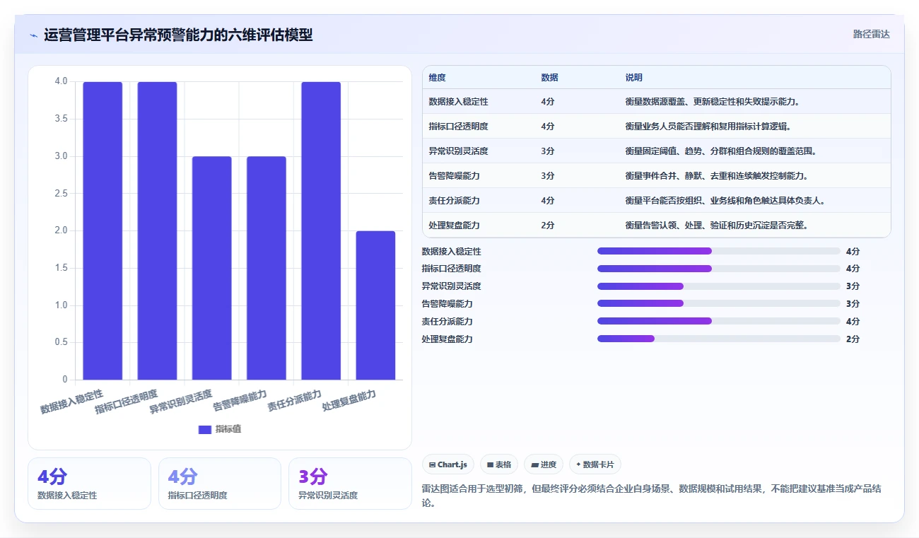Click the 指标口径透明度 progress bar

[x=719, y=269]
